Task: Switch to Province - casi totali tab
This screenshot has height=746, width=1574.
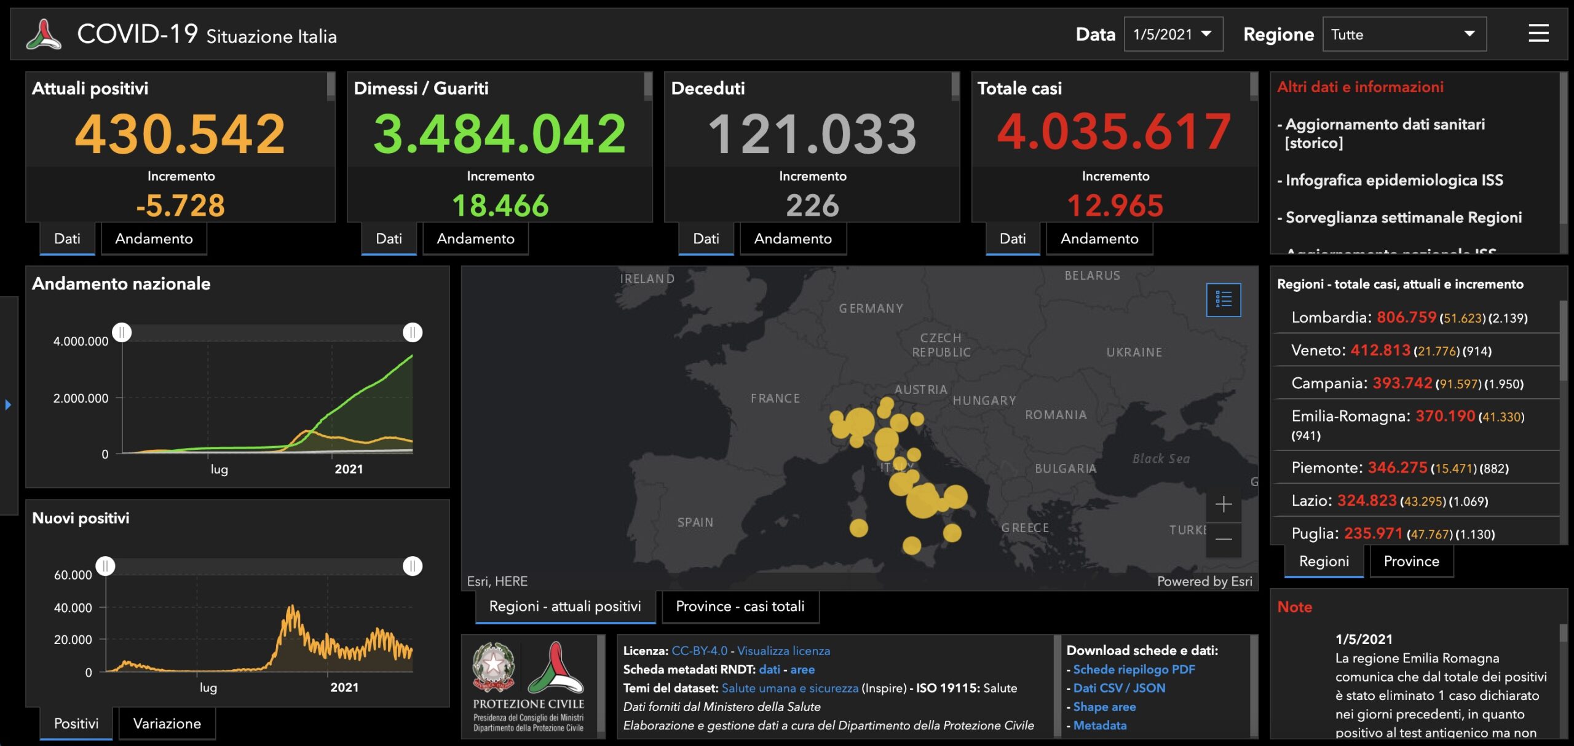Action: click(740, 607)
